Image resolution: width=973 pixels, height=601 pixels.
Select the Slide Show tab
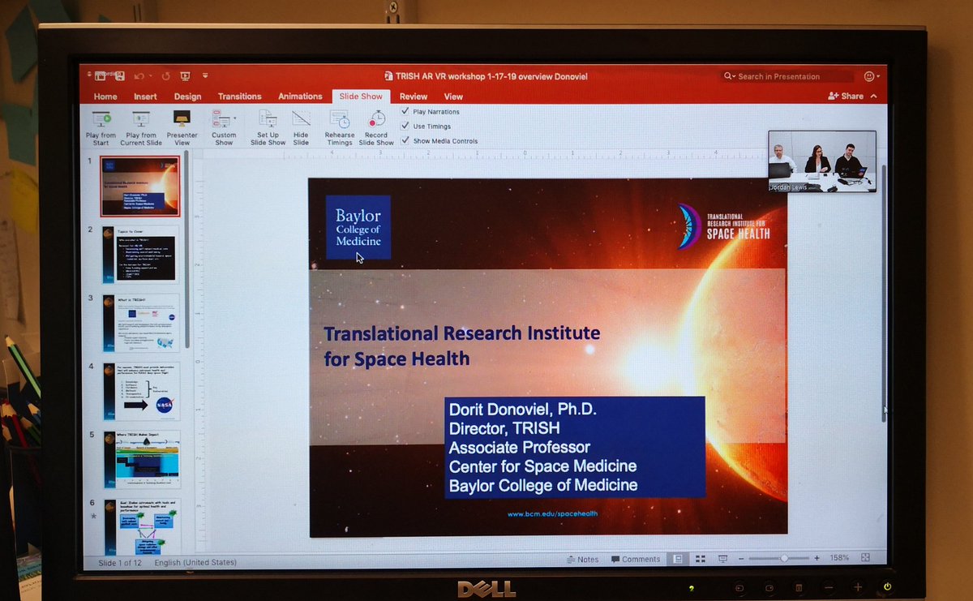(x=361, y=97)
